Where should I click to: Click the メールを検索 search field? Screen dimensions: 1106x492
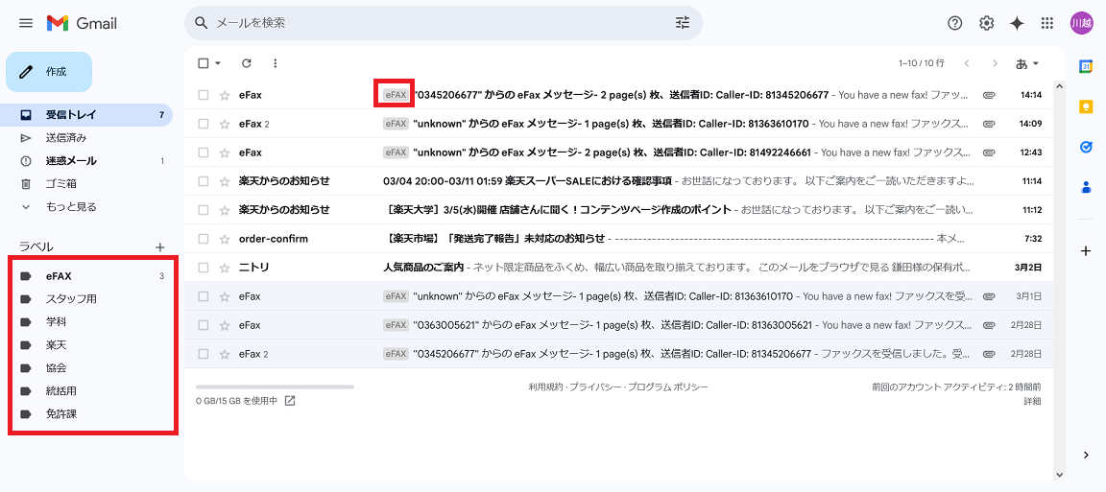click(432, 23)
